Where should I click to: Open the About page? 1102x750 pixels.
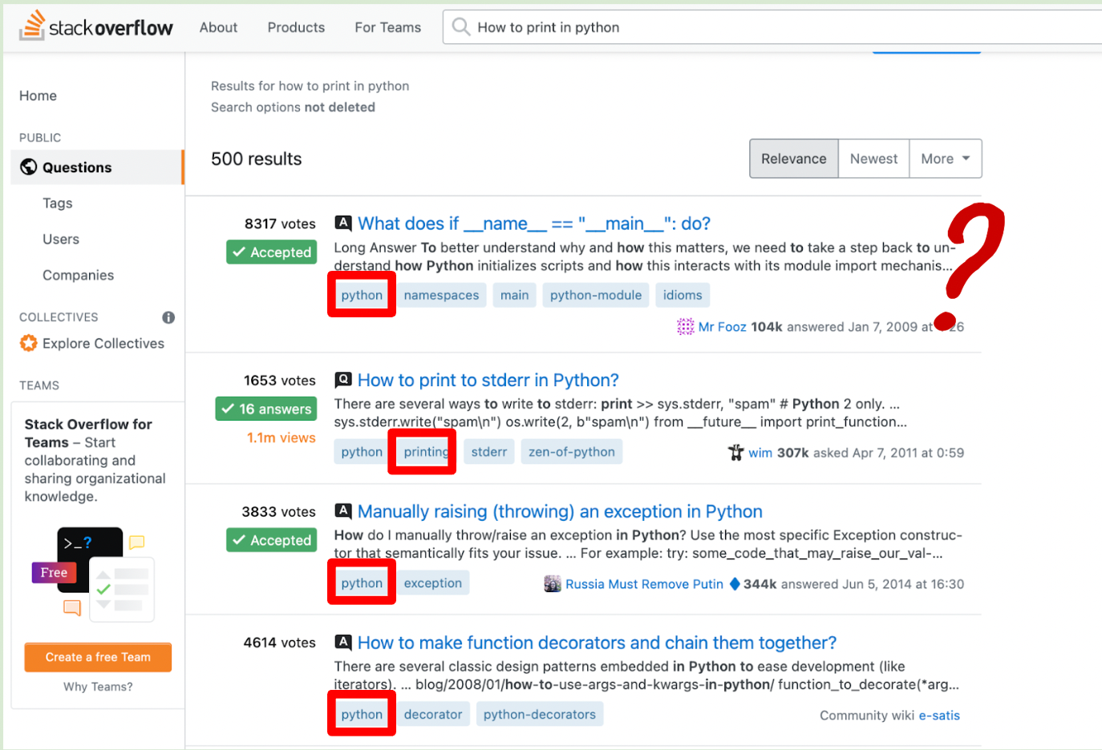[x=218, y=27]
